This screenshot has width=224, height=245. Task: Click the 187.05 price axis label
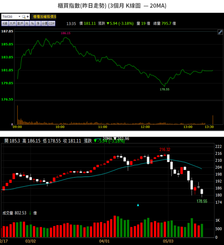[x=7, y=31]
